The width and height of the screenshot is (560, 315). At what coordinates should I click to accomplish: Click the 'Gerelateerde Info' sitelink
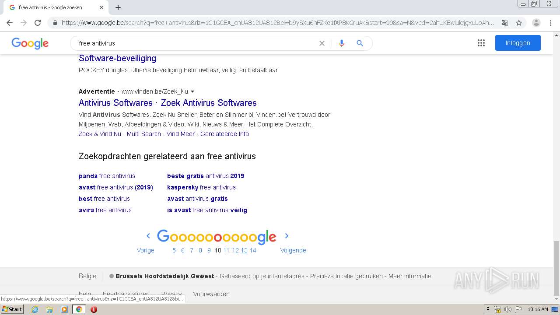point(224,134)
